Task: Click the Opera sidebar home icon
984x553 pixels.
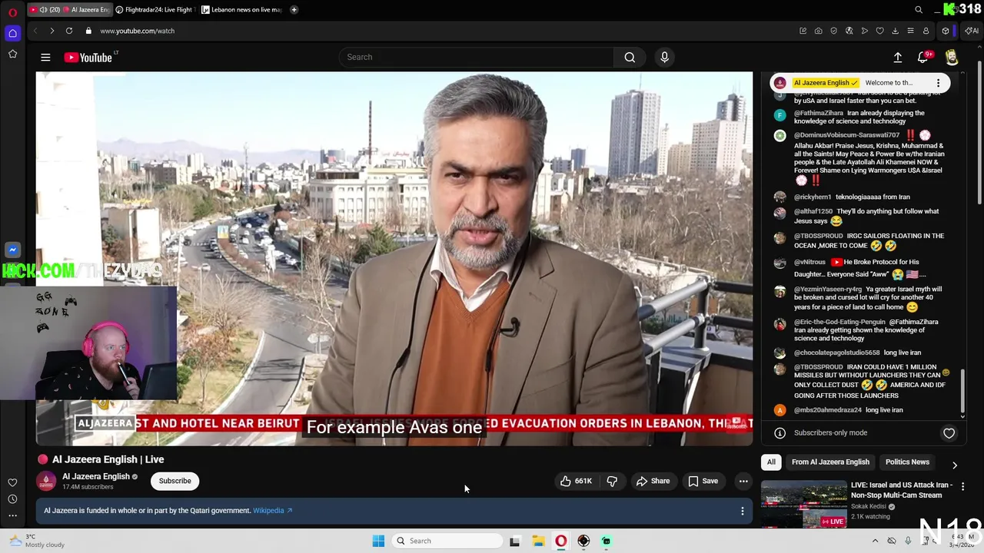Action: tap(12, 33)
